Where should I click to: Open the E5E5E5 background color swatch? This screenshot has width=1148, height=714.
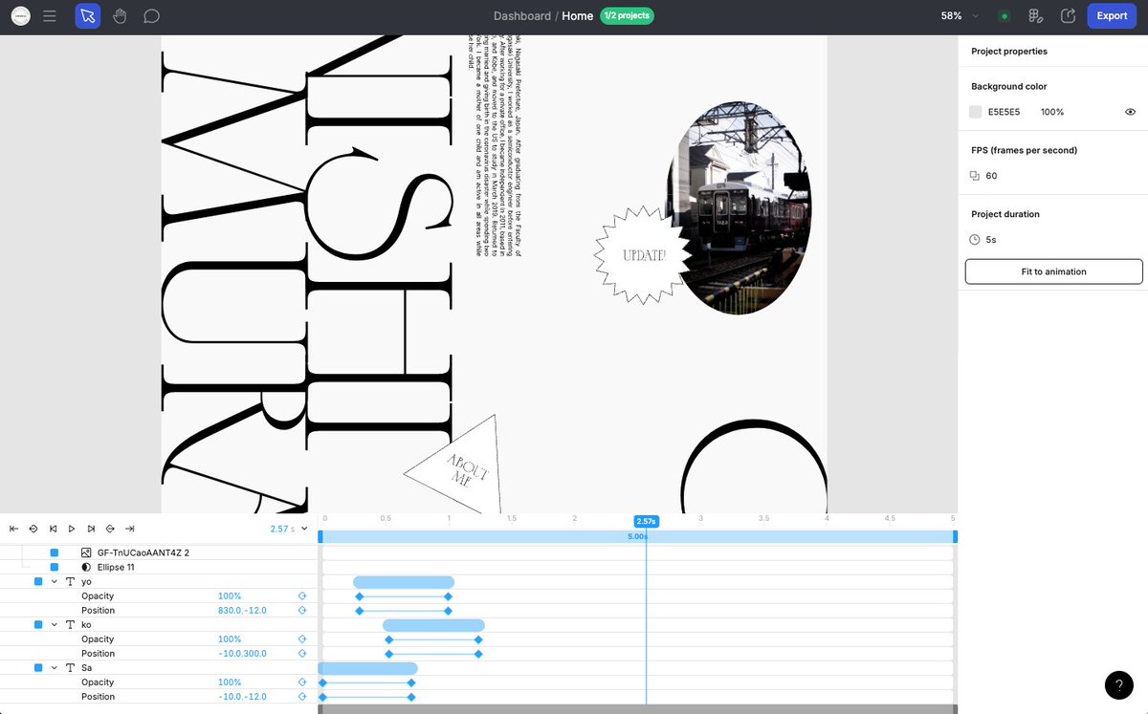click(976, 112)
